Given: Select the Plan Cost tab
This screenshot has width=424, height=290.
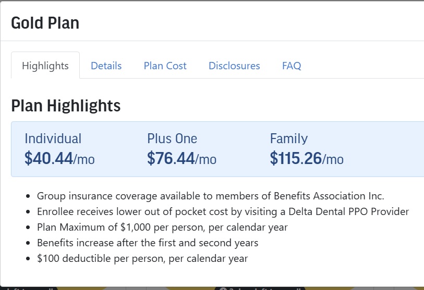Looking at the screenshot, I should click(x=165, y=66).
